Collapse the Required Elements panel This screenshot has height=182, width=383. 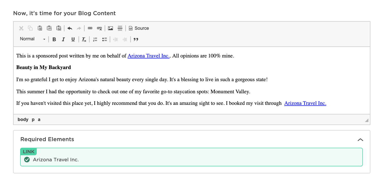(x=360, y=140)
